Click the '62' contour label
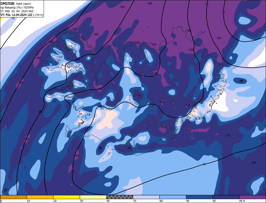The width and height of the screenshot is (266, 203). tap(38, 54)
